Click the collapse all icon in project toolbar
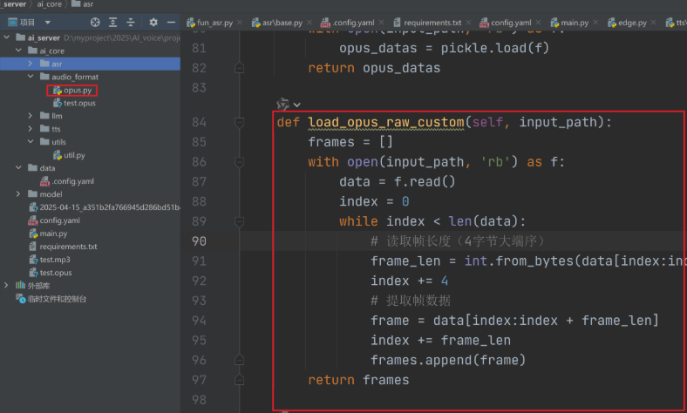The height and width of the screenshot is (413, 687). (x=131, y=23)
